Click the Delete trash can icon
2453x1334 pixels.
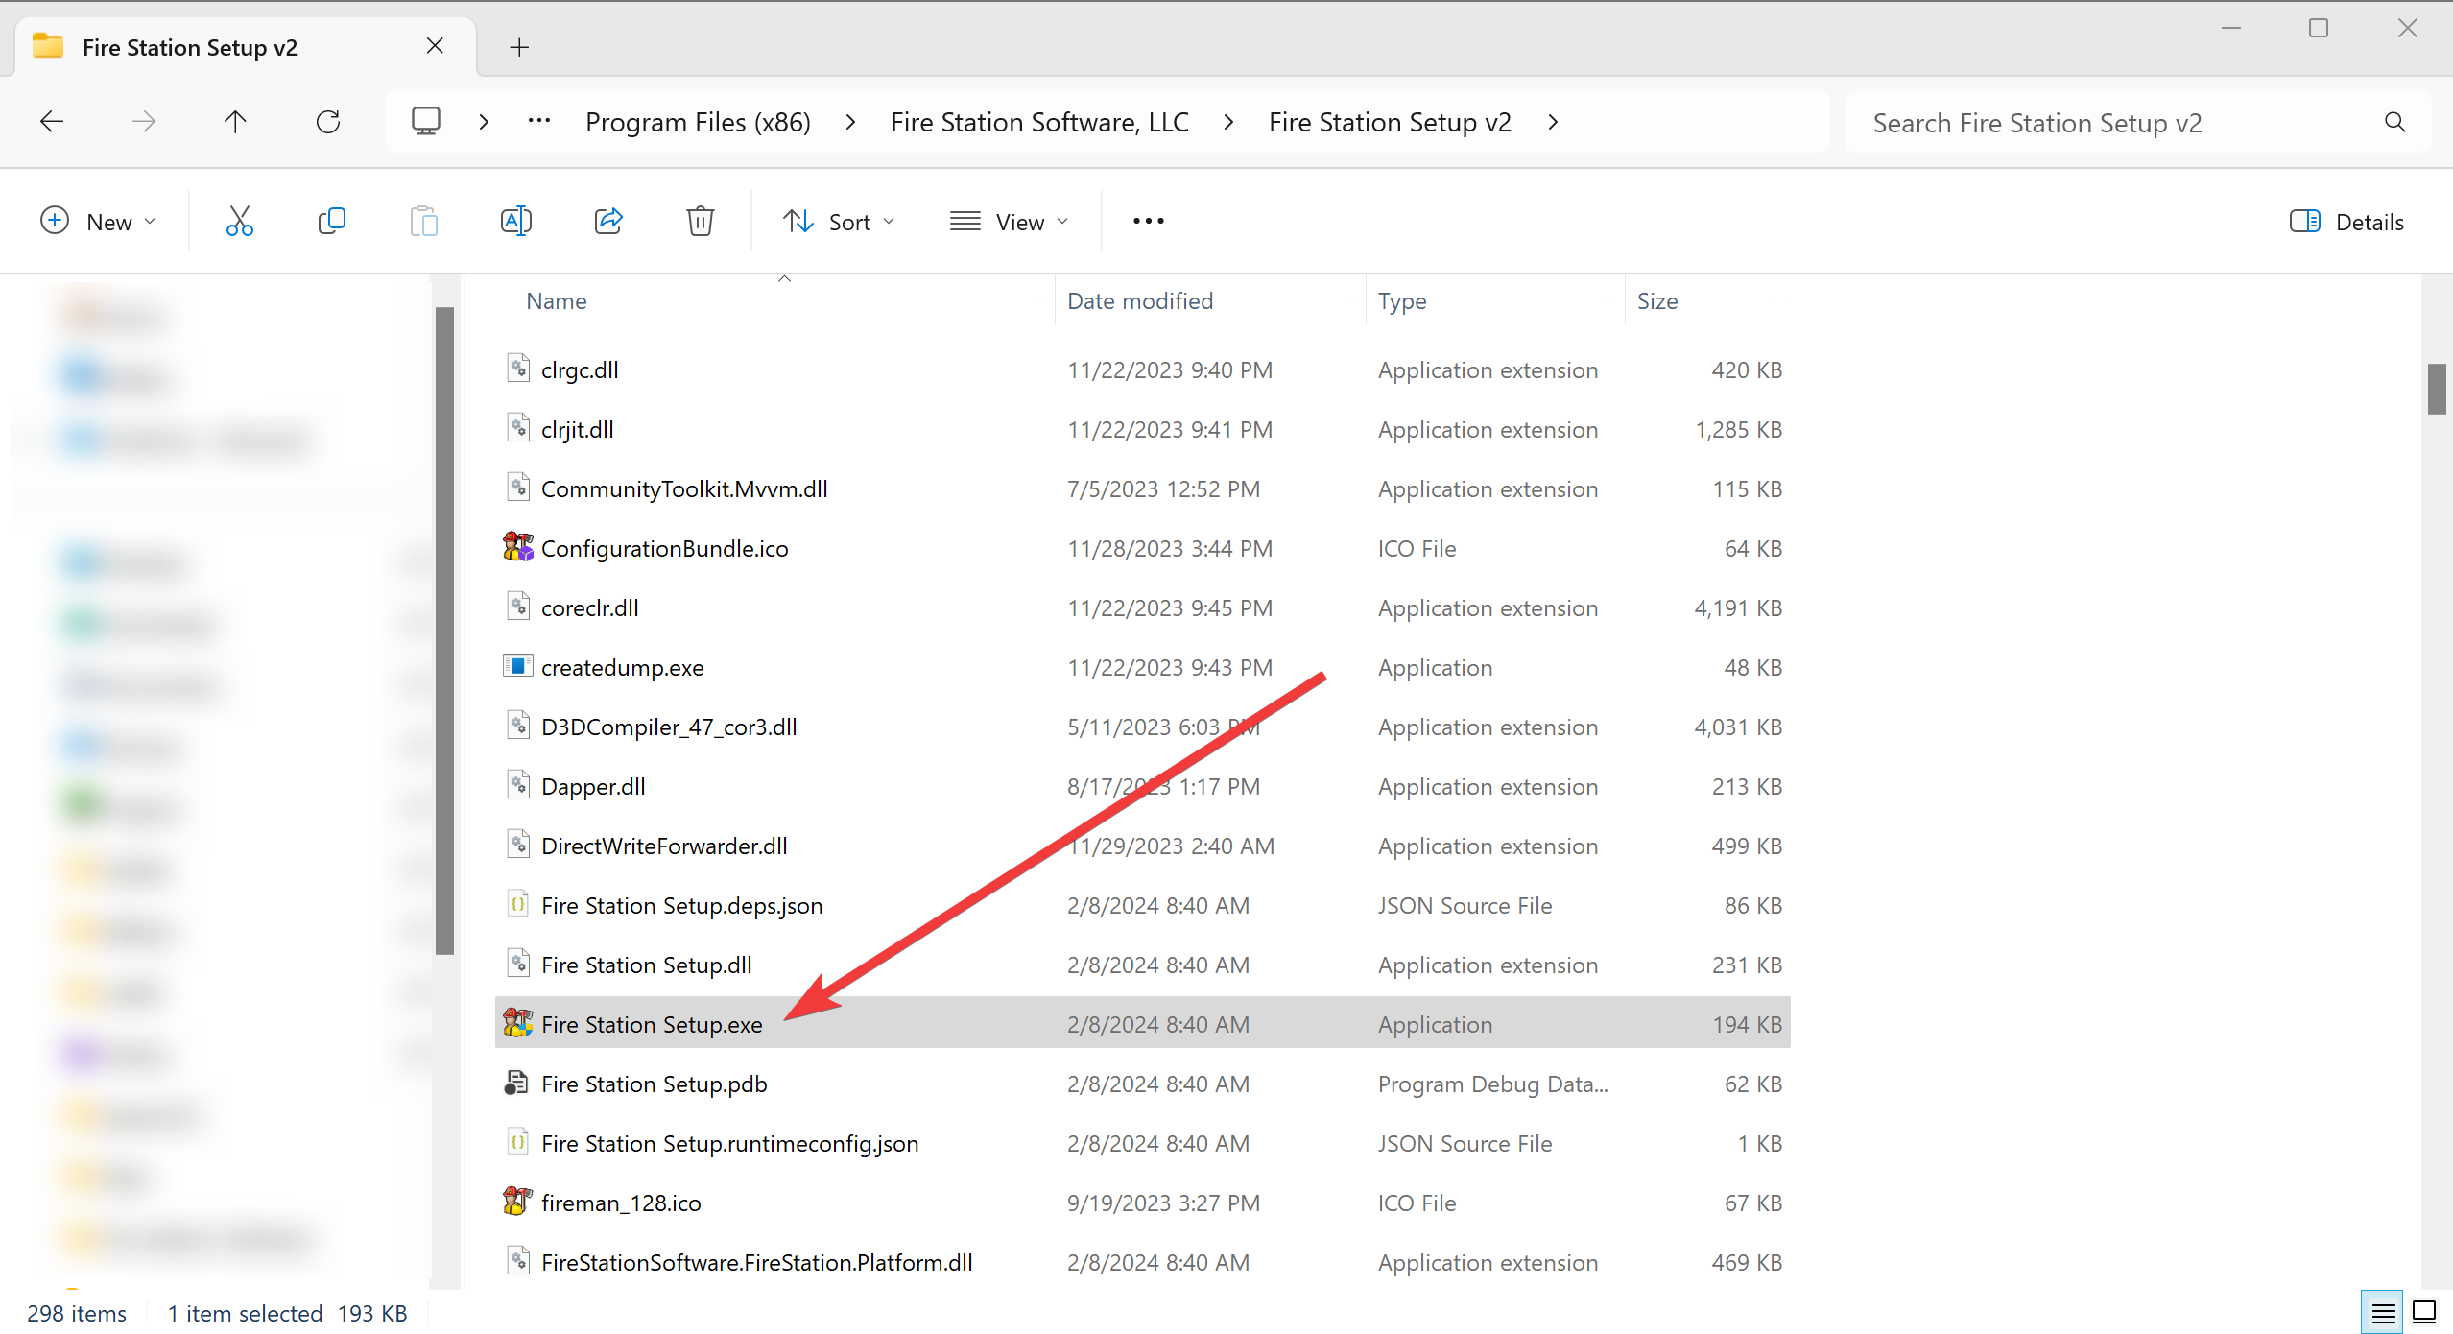pos(700,222)
